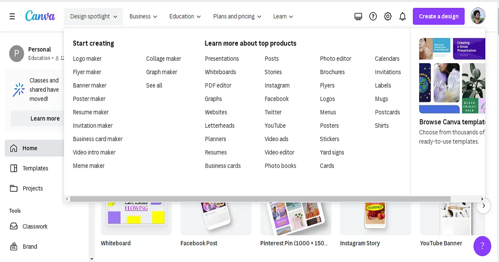This screenshot has height=262, width=499.
Task: Click the purple floating help button
Action: tap(482, 245)
